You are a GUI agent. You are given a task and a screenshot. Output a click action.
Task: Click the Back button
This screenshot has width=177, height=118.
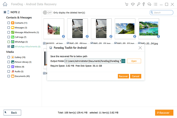click(x=12, y=113)
